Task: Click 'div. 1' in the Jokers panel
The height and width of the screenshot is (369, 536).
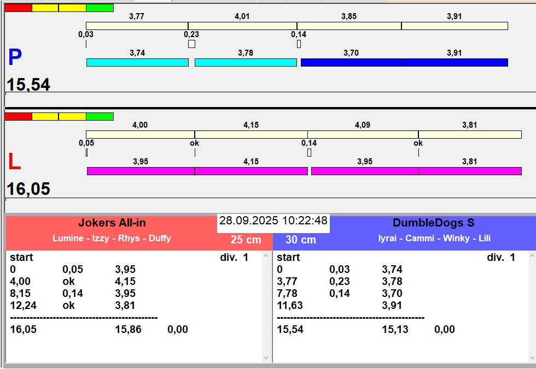Action: tap(234, 257)
